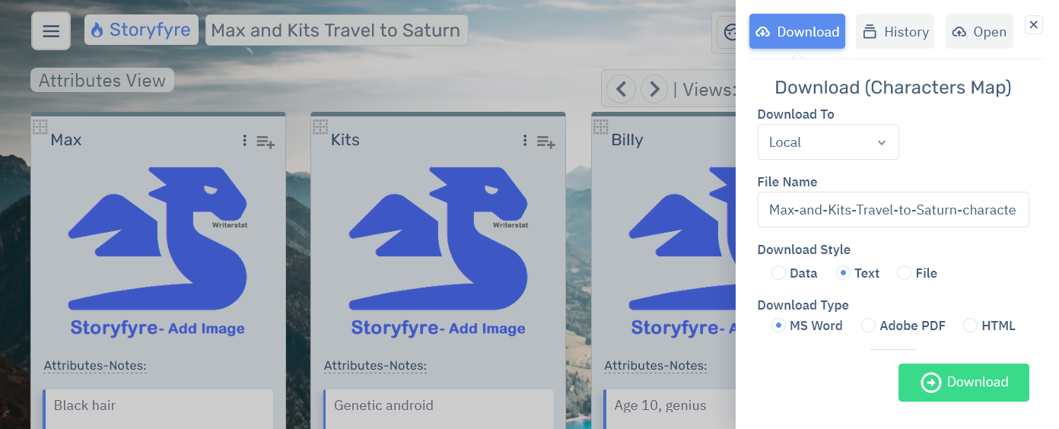Open Max card three-dot options

pyautogui.click(x=244, y=141)
